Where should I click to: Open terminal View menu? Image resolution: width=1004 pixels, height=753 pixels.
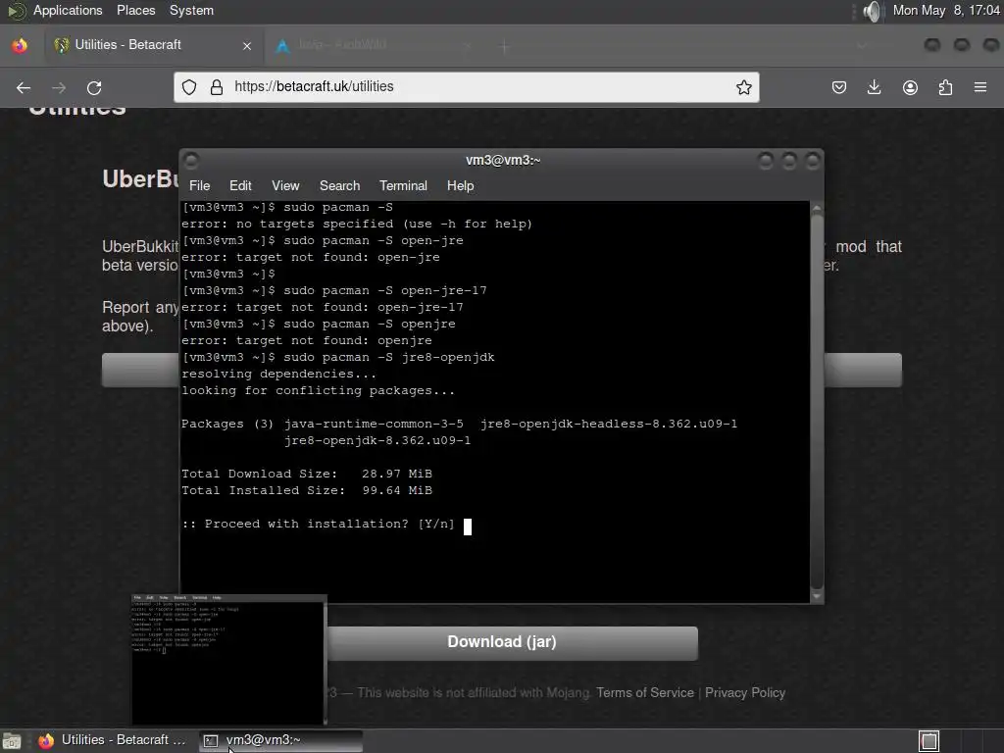(285, 185)
